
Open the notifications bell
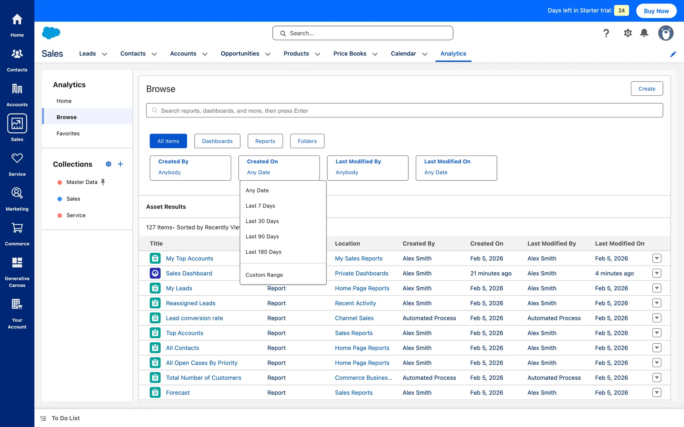[x=644, y=33]
